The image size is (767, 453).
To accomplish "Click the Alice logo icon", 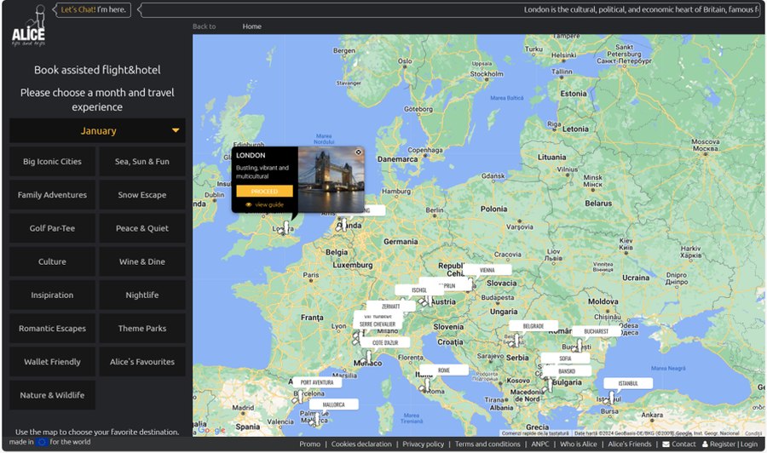I will pos(29,26).
